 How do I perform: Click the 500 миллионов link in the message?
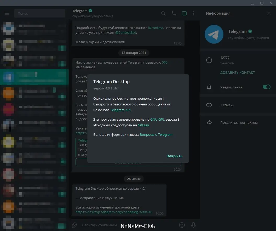click(x=165, y=62)
